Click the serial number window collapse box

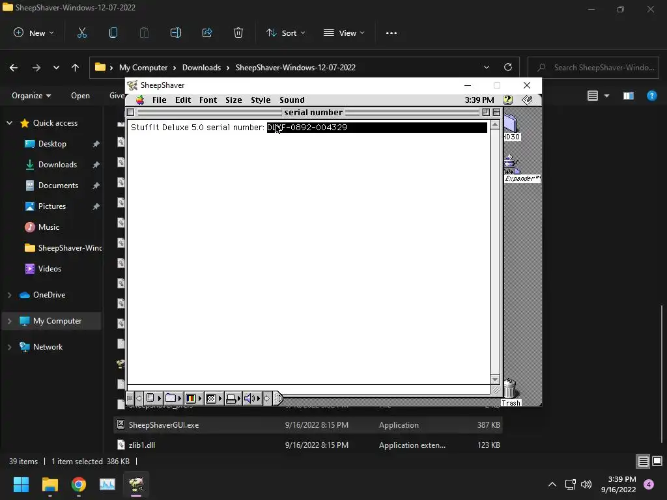click(496, 112)
